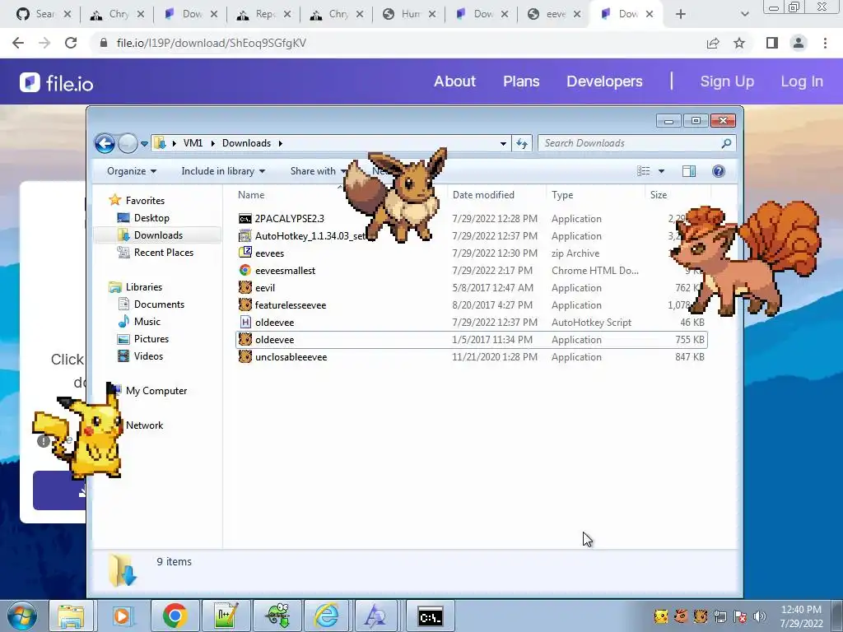Open Recent Places in navigation pane
This screenshot has width=843, height=632.
[x=164, y=252]
